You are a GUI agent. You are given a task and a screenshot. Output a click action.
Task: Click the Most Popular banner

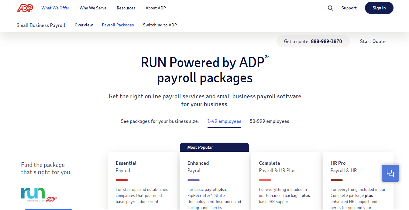[214, 147]
